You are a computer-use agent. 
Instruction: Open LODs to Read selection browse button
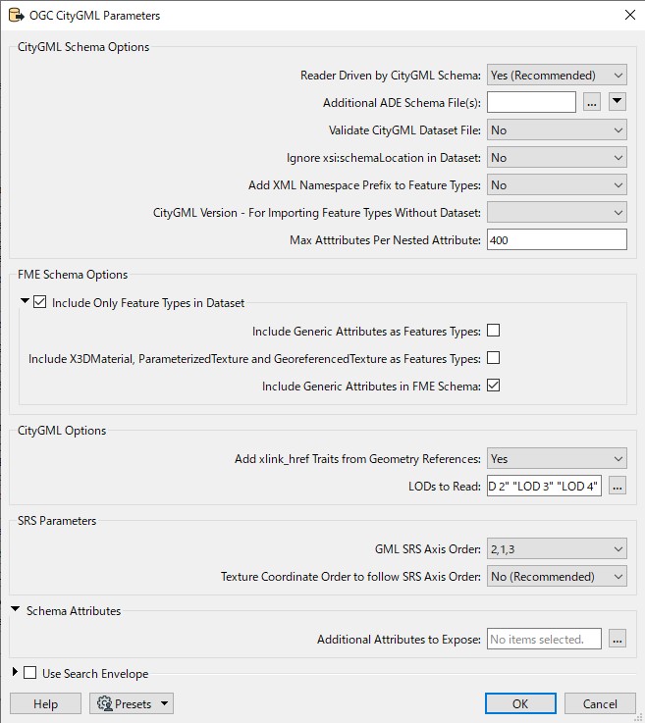pyautogui.click(x=618, y=486)
